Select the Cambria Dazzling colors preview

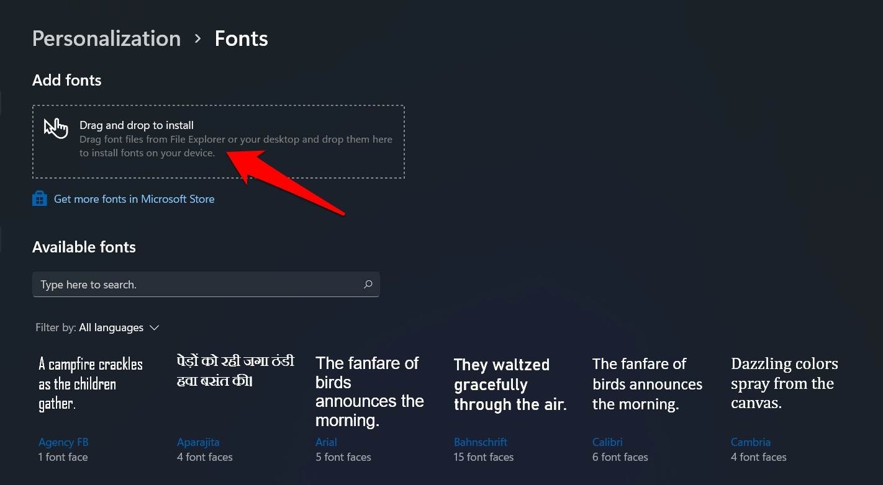coord(784,383)
